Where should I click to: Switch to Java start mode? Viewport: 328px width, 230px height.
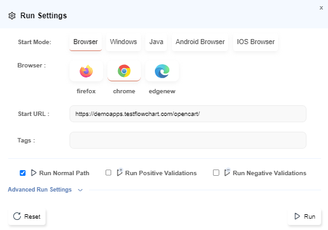pos(156,42)
